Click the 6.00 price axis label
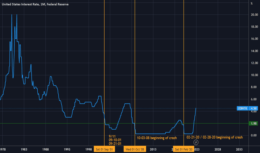Screen dimensions: 260x153 point(254,99)
